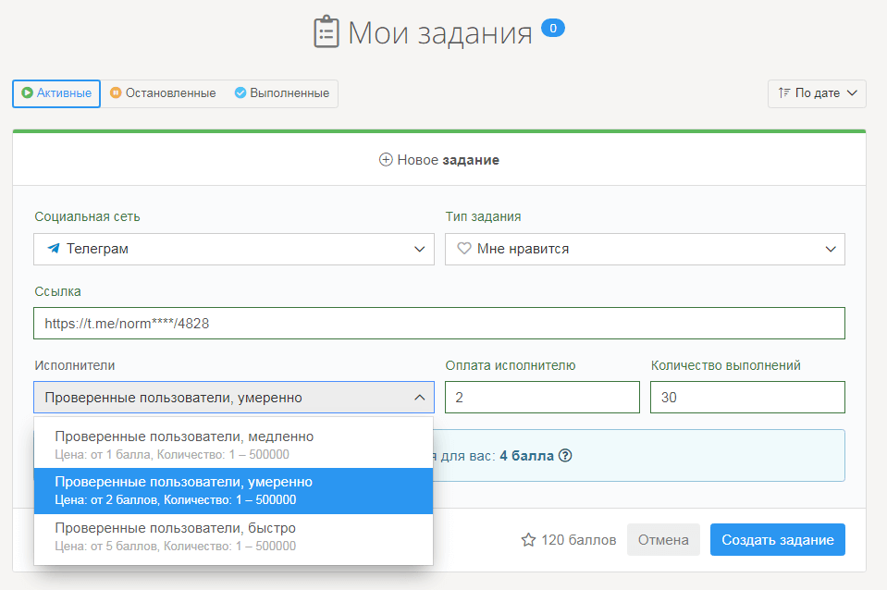Open the Остановленные tab
Screen dimensions: 887x590
163,93
